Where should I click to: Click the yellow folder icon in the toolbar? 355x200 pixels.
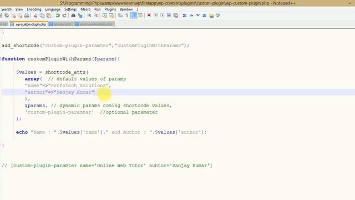tap(211, 16)
